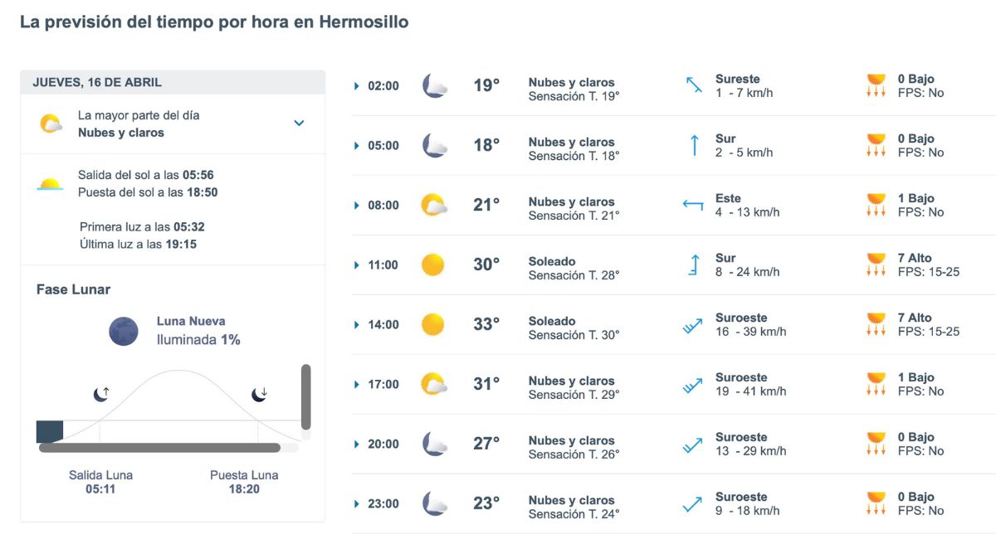Select the Luna Nueva moon phase icon
The image size is (996, 539).
tap(123, 331)
